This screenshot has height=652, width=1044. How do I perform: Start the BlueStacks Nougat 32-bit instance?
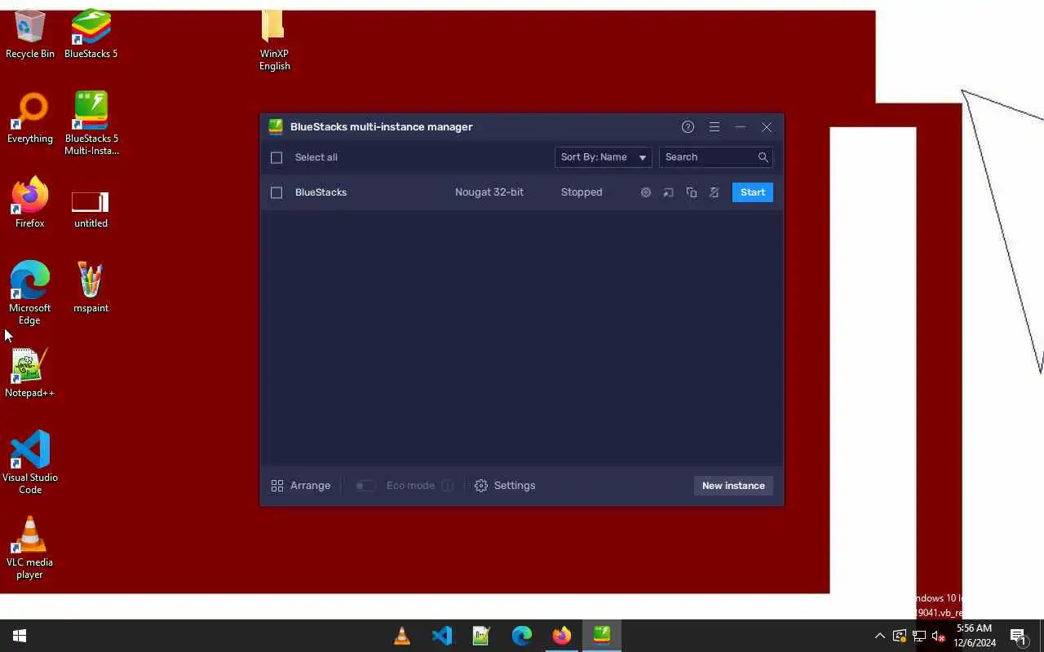pos(753,192)
